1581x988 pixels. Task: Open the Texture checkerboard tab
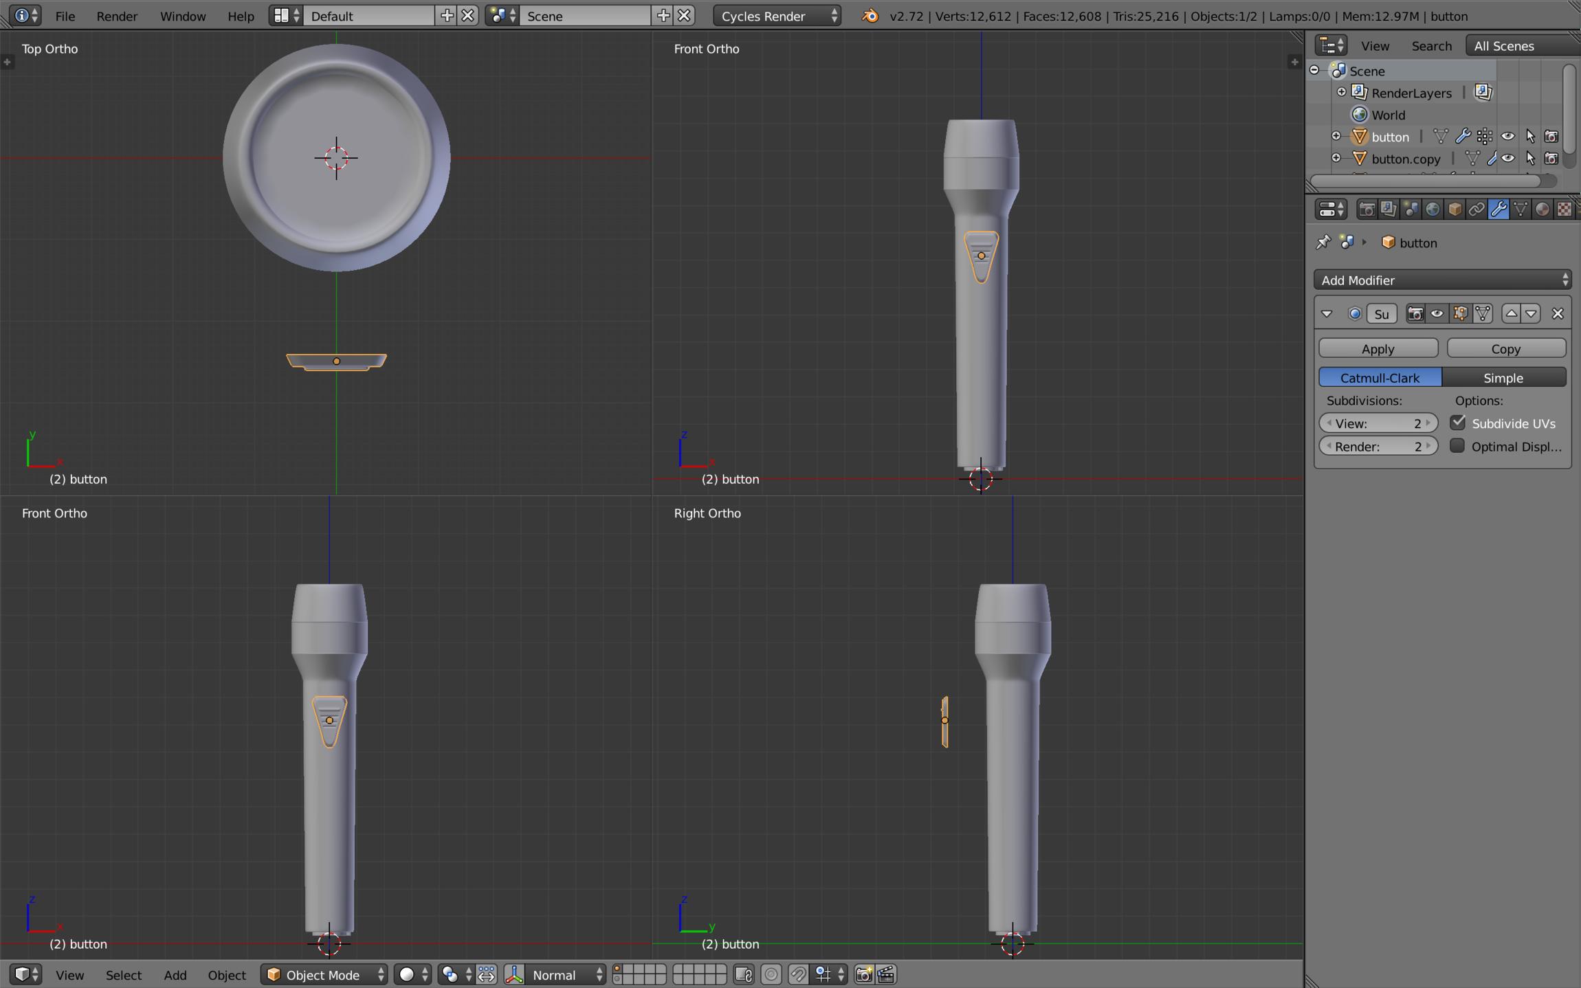[1565, 209]
